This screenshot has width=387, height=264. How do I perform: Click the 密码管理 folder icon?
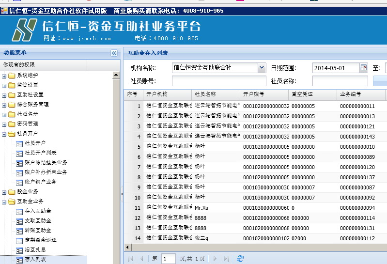11,124
